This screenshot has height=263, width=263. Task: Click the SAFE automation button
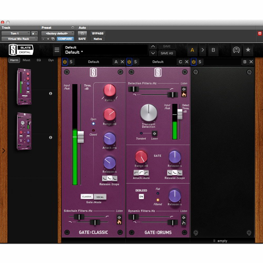click(82, 39)
